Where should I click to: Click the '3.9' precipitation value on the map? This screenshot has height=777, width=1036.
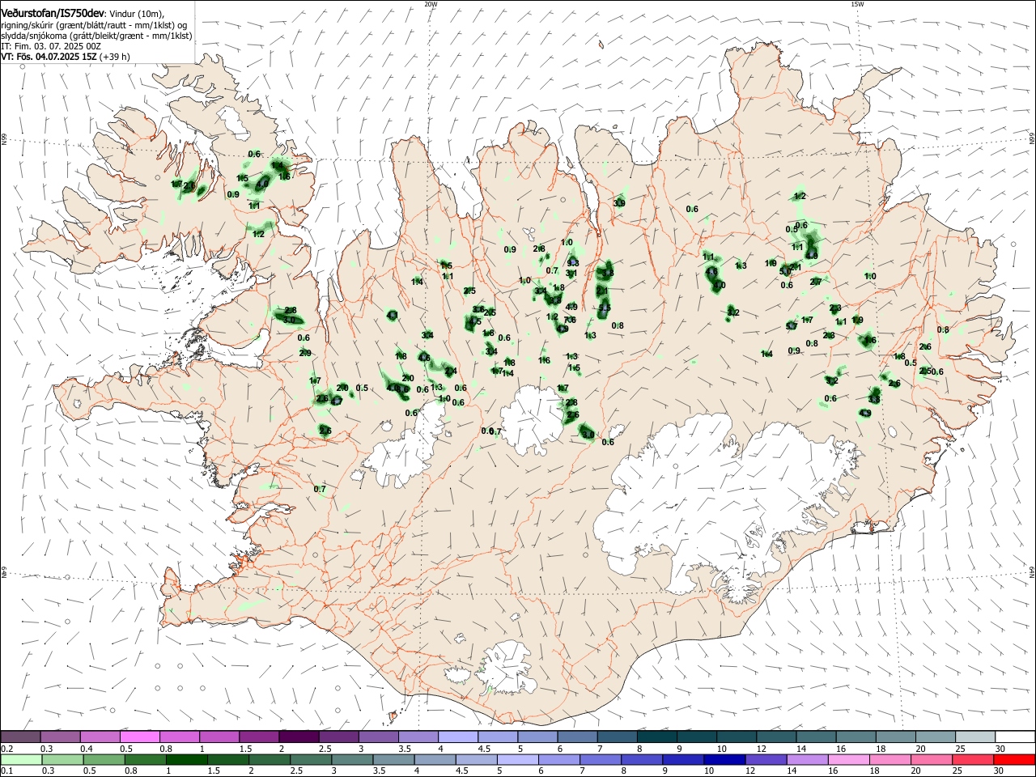pyautogui.click(x=619, y=202)
